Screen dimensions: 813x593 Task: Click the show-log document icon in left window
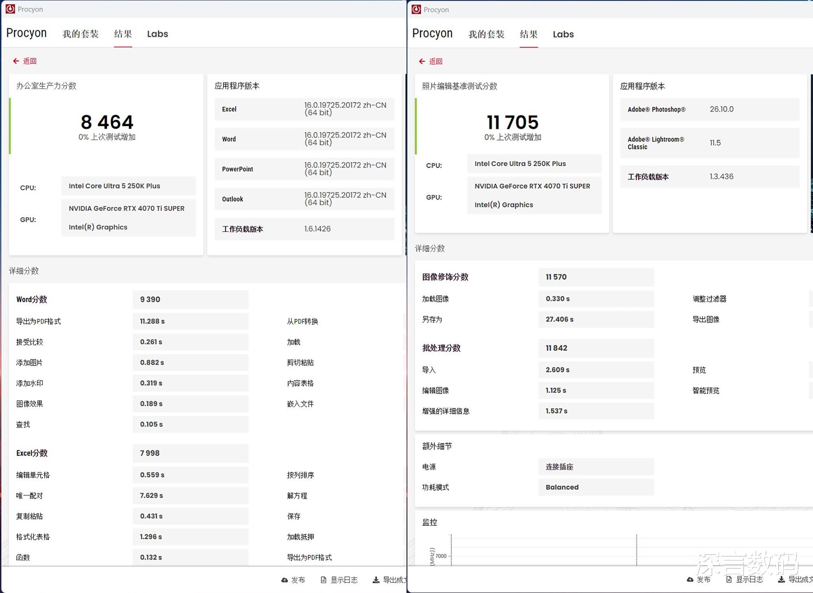pos(324,580)
